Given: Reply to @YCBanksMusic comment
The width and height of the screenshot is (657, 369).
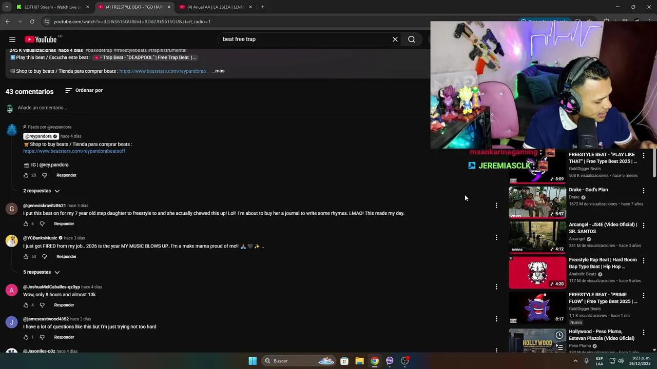Looking at the screenshot, I should click(x=66, y=257).
